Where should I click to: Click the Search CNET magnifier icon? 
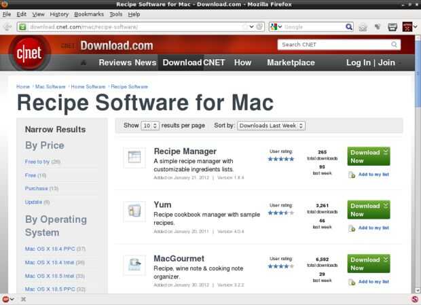click(394, 45)
